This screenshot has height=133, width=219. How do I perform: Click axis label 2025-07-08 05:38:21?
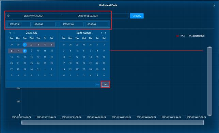click(121, 117)
